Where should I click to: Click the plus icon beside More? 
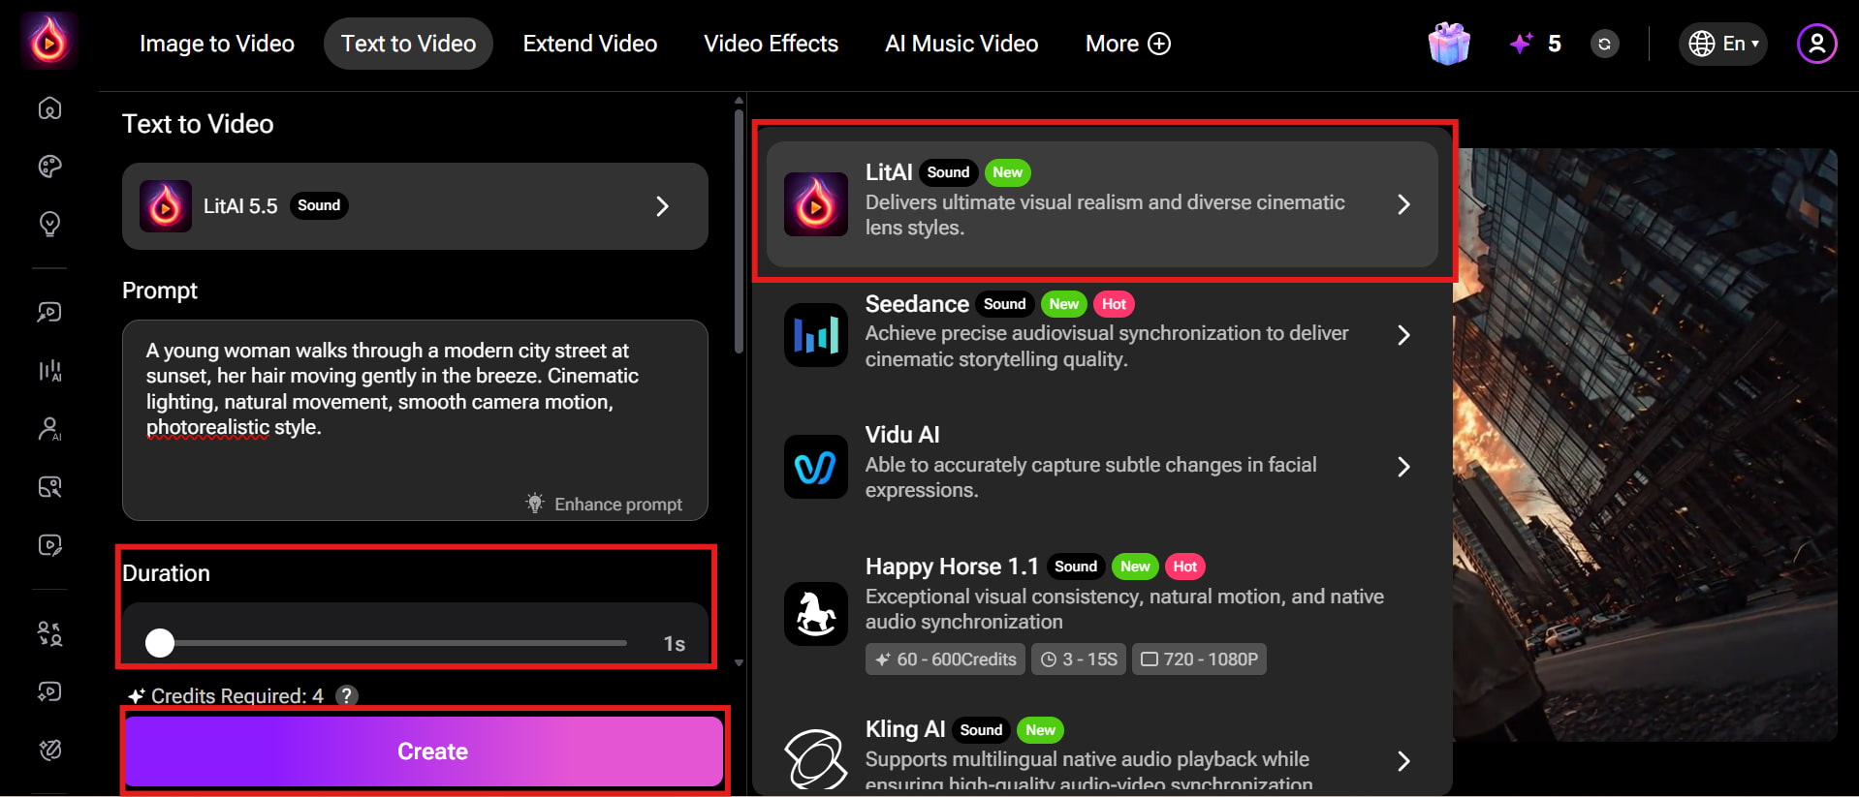pyautogui.click(x=1159, y=44)
